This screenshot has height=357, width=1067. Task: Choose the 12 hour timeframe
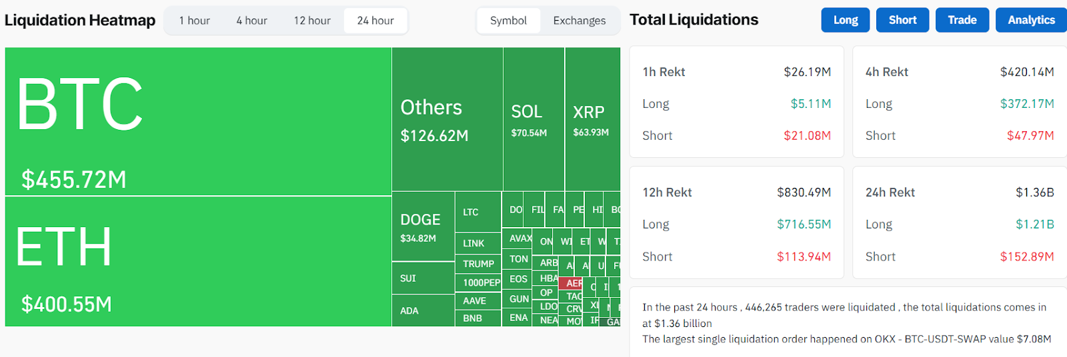tap(312, 21)
